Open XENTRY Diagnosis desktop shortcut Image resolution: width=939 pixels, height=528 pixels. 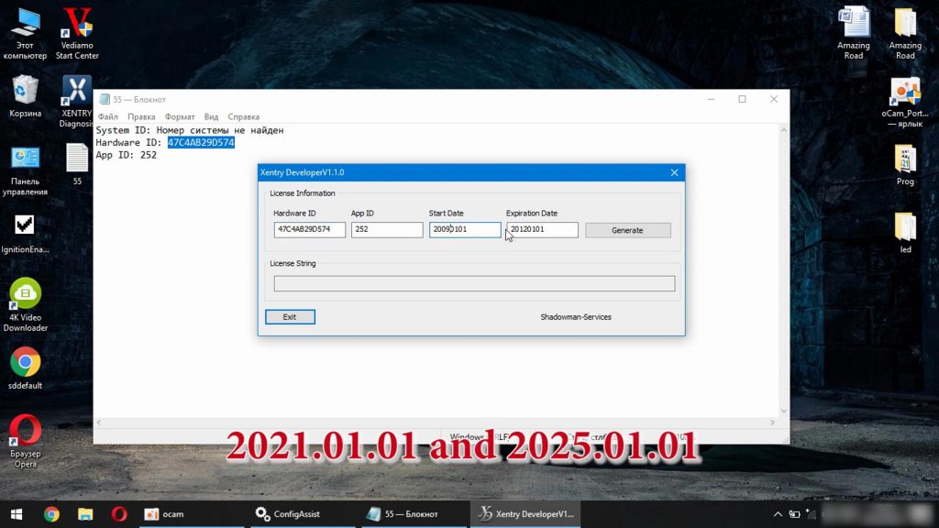(77, 101)
